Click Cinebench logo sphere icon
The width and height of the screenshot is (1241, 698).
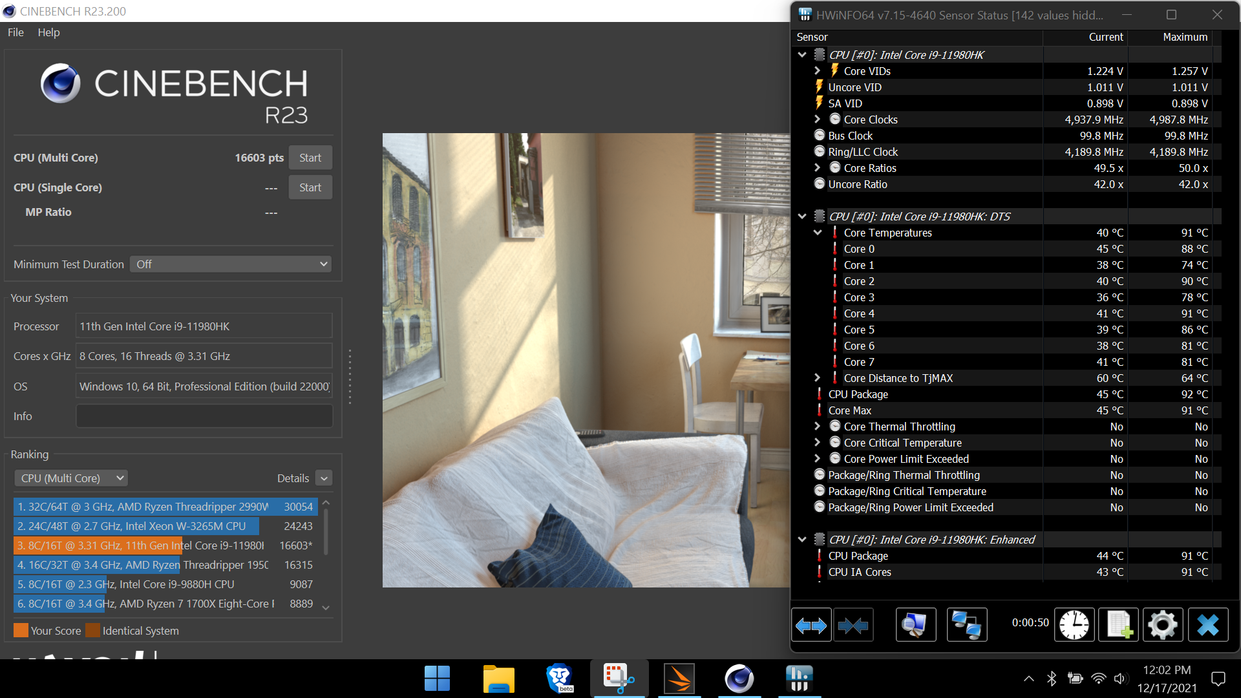(61, 83)
